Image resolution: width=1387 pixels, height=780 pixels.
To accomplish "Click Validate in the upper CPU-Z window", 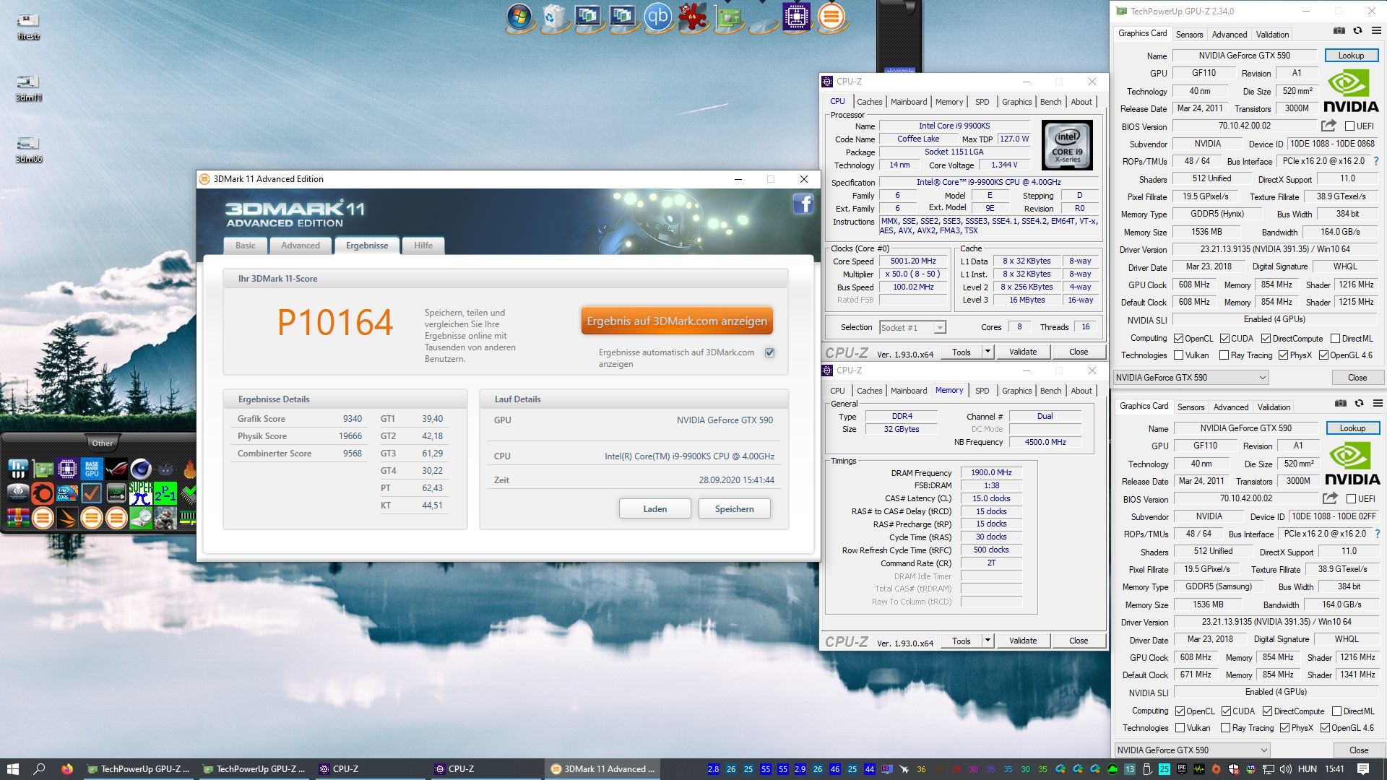I will click(x=1022, y=352).
